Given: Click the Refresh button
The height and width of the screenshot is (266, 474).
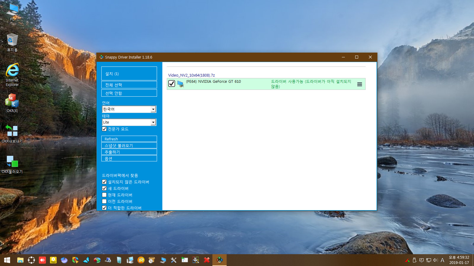Looking at the screenshot, I should tap(129, 139).
